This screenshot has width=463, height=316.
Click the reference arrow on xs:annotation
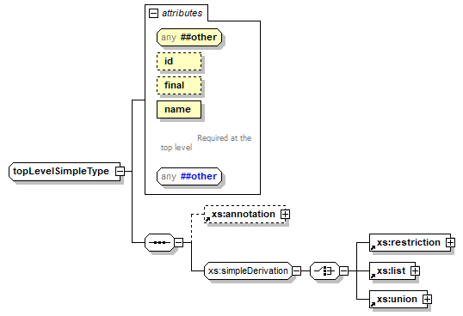pyautogui.click(x=207, y=220)
